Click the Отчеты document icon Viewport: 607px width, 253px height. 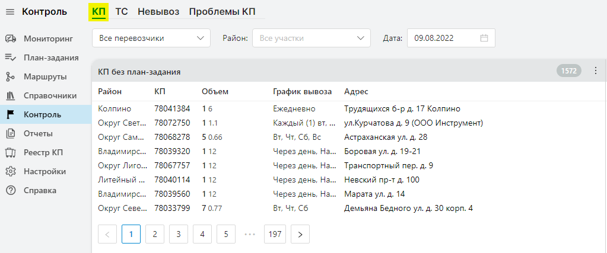pos(10,133)
